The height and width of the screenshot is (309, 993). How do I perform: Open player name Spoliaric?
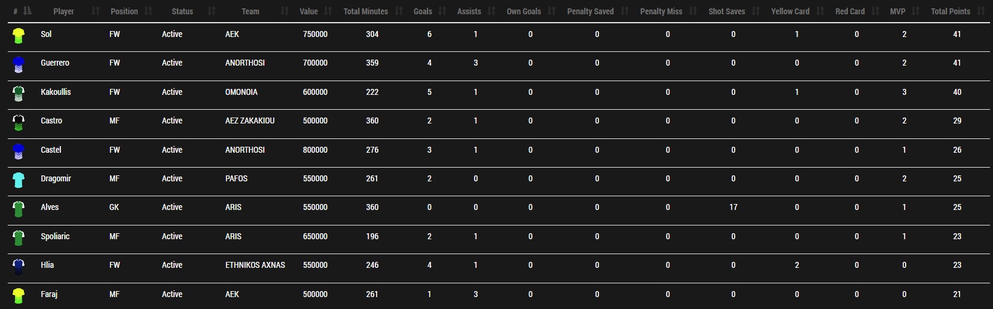tap(55, 236)
